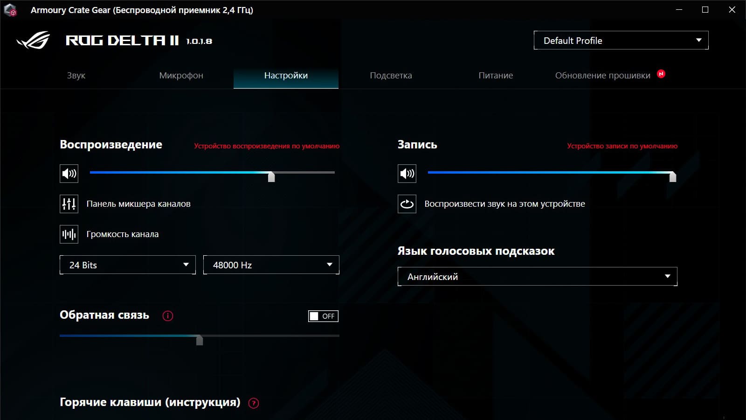Open the channel mixer panel icon
746x420 pixels.
pyautogui.click(x=69, y=204)
